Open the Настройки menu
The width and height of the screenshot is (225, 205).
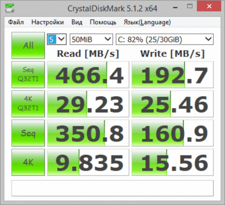pos(48,22)
